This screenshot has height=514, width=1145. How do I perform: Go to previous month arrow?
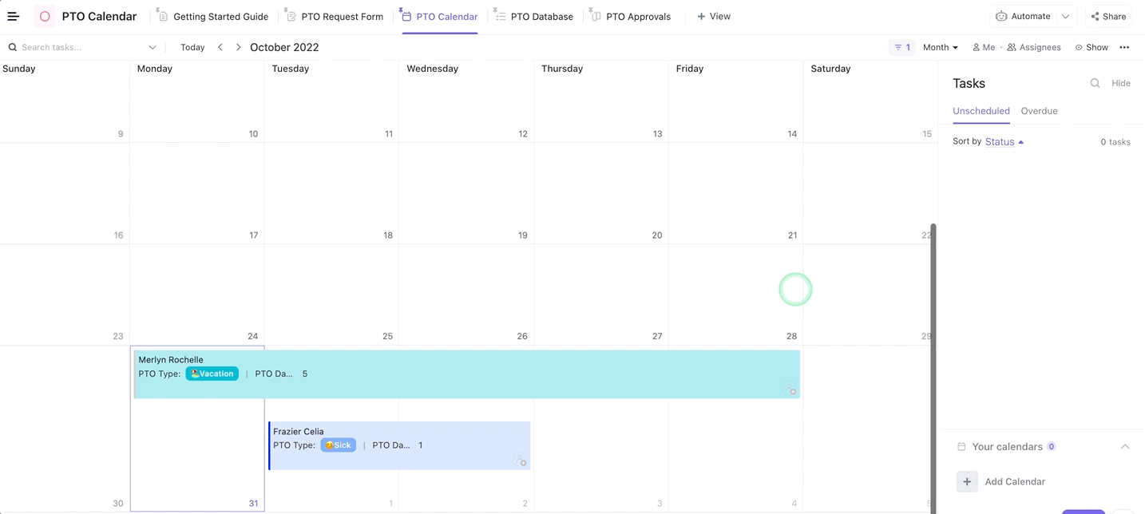tap(220, 47)
